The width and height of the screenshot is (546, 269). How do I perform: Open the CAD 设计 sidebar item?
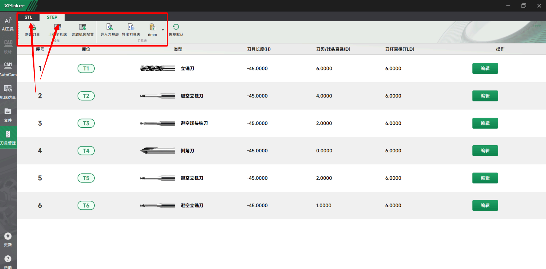pos(8,47)
